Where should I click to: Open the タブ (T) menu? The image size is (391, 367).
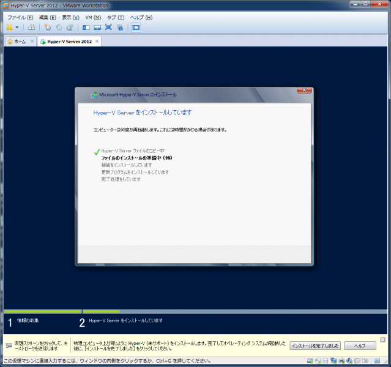coord(116,18)
